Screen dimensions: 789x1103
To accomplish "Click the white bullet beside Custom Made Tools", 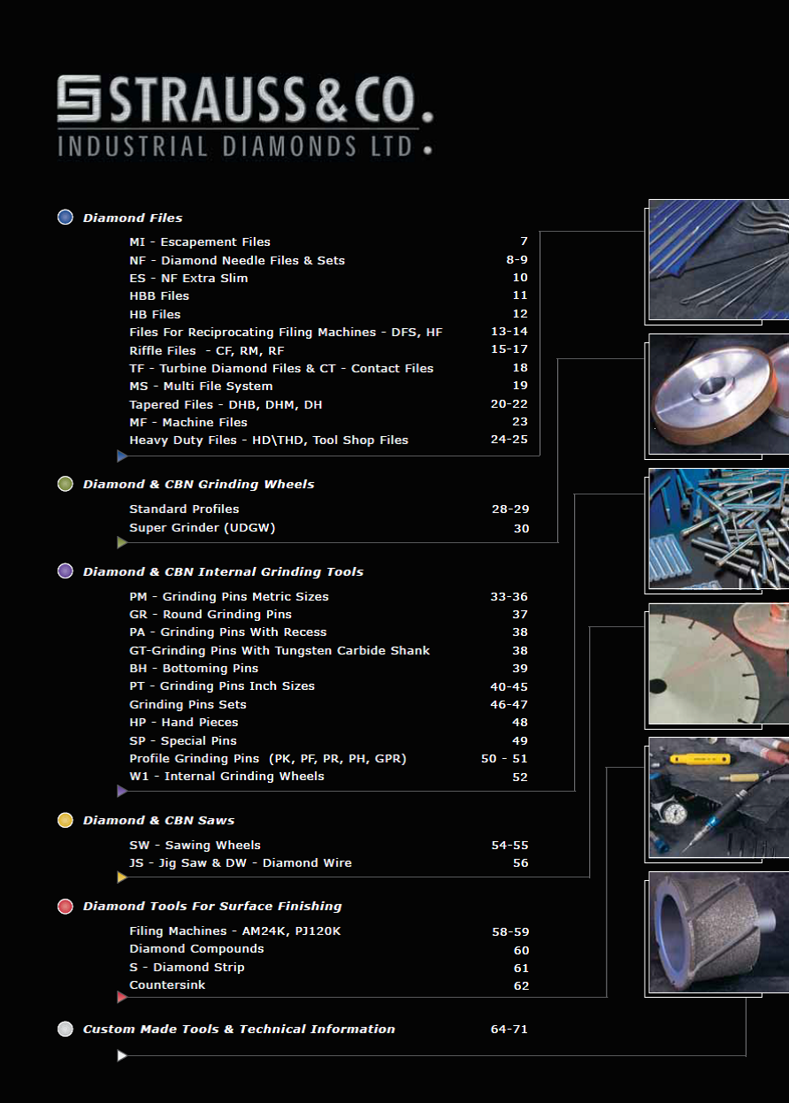I will pyautogui.click(x=65, y=1029).
